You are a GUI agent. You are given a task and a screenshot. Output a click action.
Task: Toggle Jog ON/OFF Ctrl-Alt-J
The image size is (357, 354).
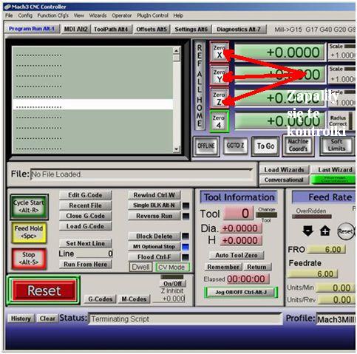click(241, 293)
